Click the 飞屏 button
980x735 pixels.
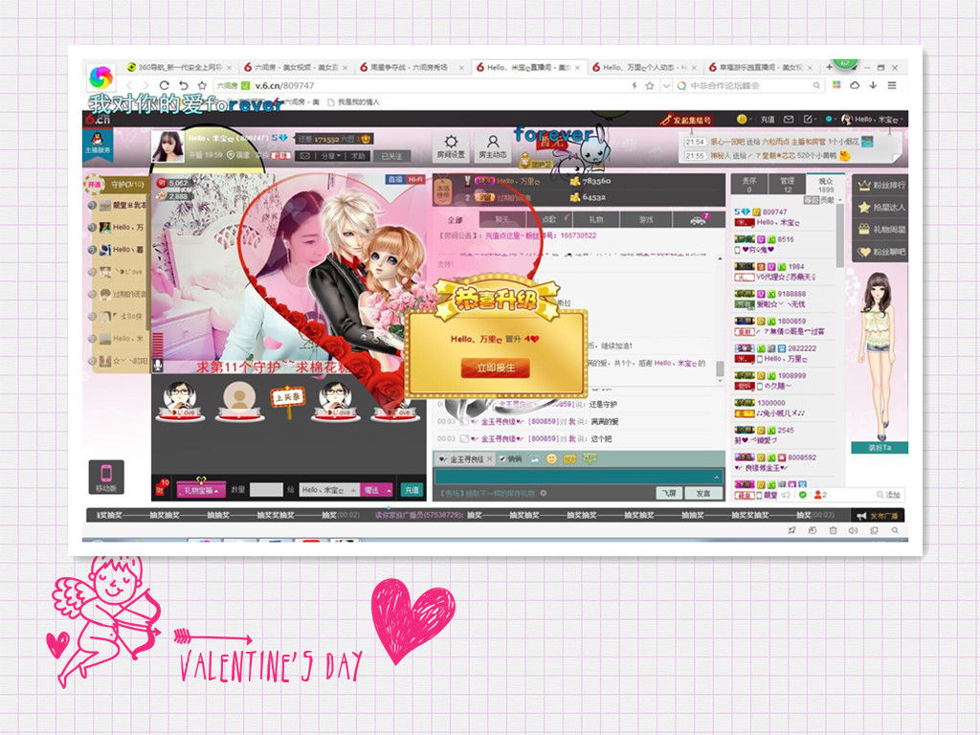tap(669, 493)
